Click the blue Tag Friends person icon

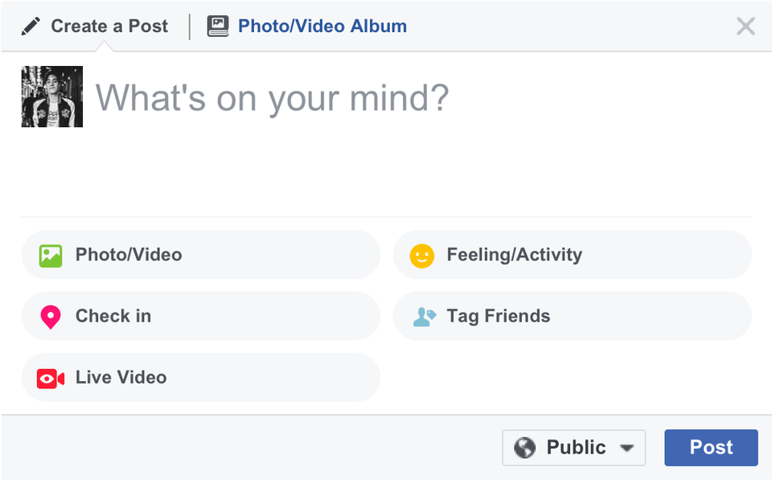pos(424,317)
